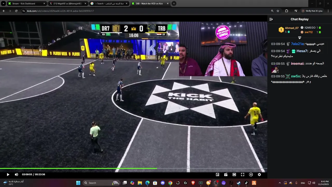Viewport: 332px width, 187px height.
Task: Open a new browser tab
Action: (174, 4)
